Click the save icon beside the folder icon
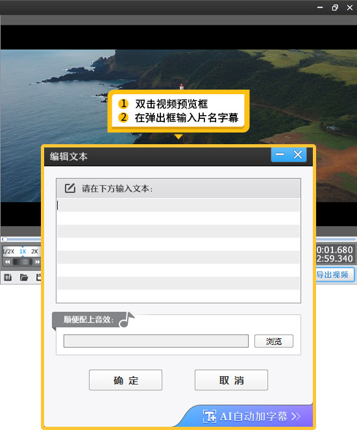The height and width of the screenshot is (430, 357). coord(39,277)
